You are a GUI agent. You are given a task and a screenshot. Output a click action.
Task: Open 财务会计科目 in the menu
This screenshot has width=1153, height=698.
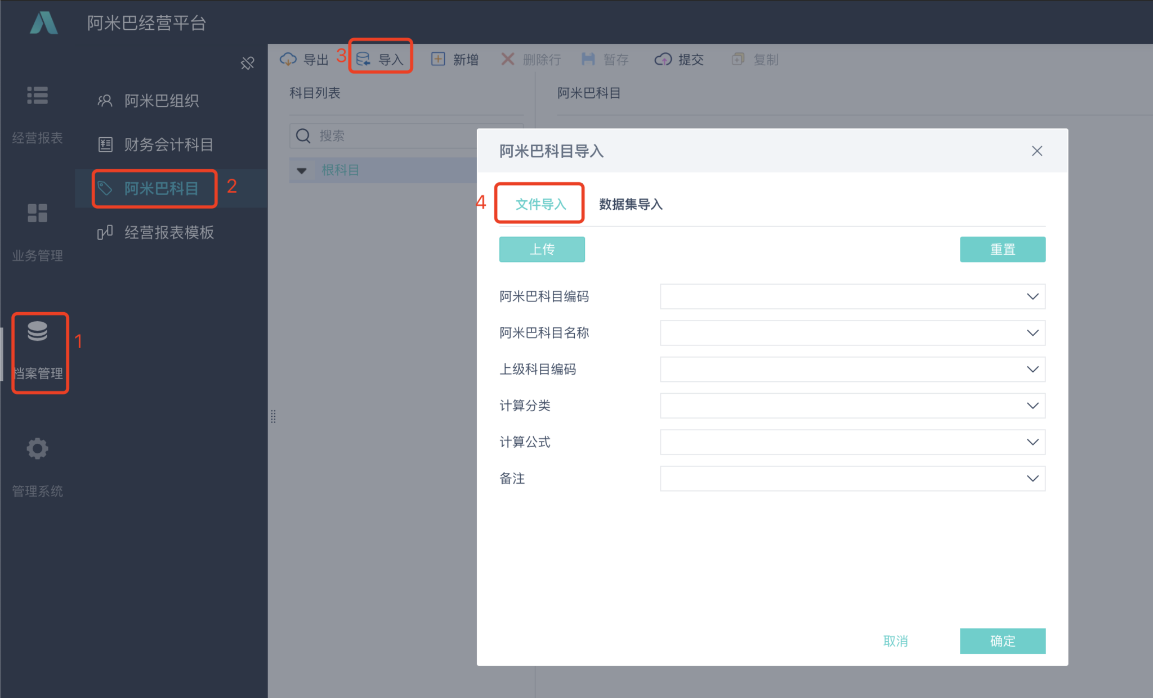168,145
